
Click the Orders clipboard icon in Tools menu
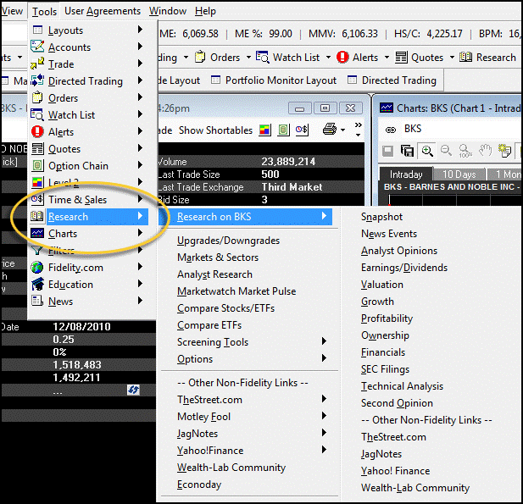(x=37, y=97)
